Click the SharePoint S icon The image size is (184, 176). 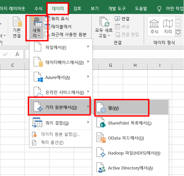click(103, 125)
